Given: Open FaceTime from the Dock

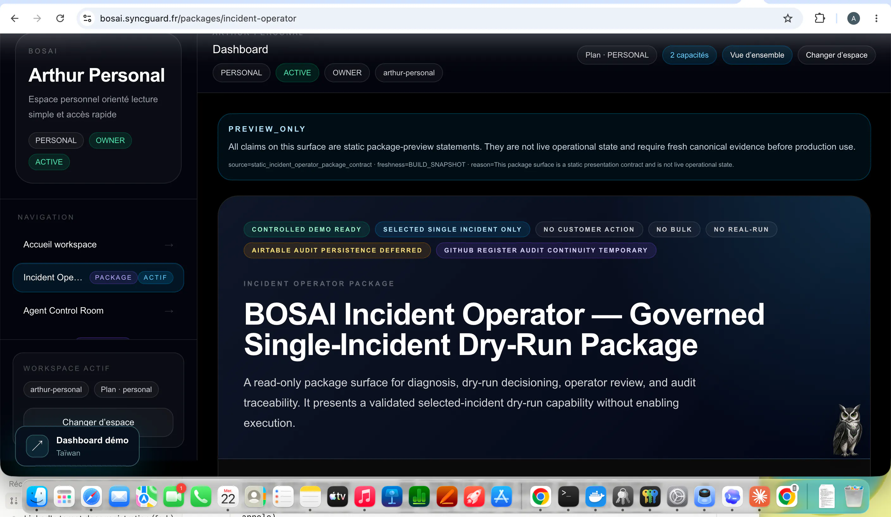Looking at the screenshot, I should point(174,496).
